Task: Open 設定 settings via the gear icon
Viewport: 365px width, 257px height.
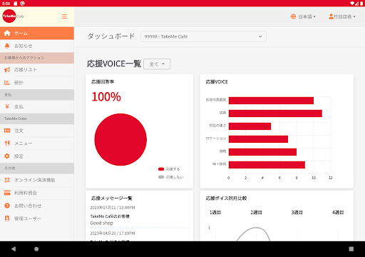Action: pos(7,156)
